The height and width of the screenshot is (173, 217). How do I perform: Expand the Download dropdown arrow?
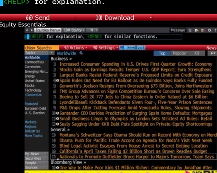point(150,17)
